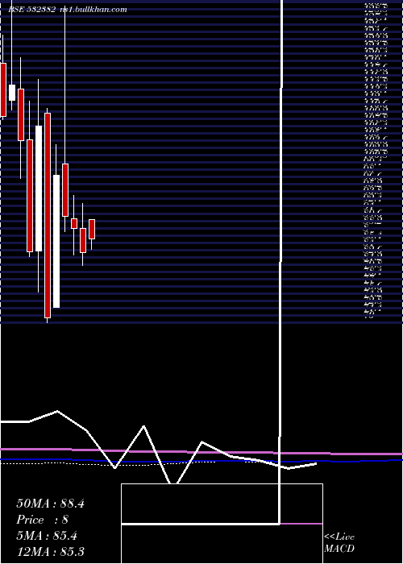Click the 50MA : 88.4 value text
The height and width of the screenshot is (564, 403).
click(x=50, y=504)
